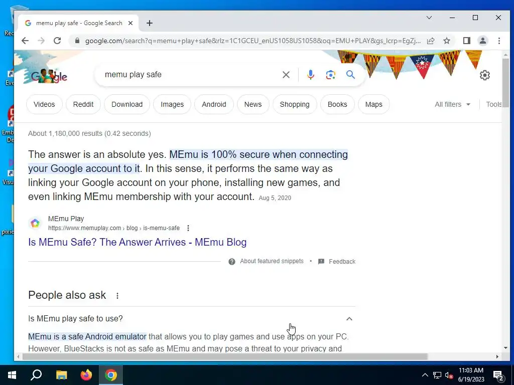The height and width of the screenshot is (385, 514).
Task: Send Feedback on featured snippet
Action: (342, 262)
